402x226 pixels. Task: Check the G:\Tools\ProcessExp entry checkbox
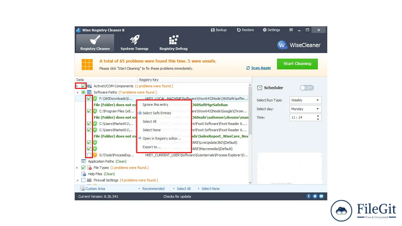pos(89,155)
